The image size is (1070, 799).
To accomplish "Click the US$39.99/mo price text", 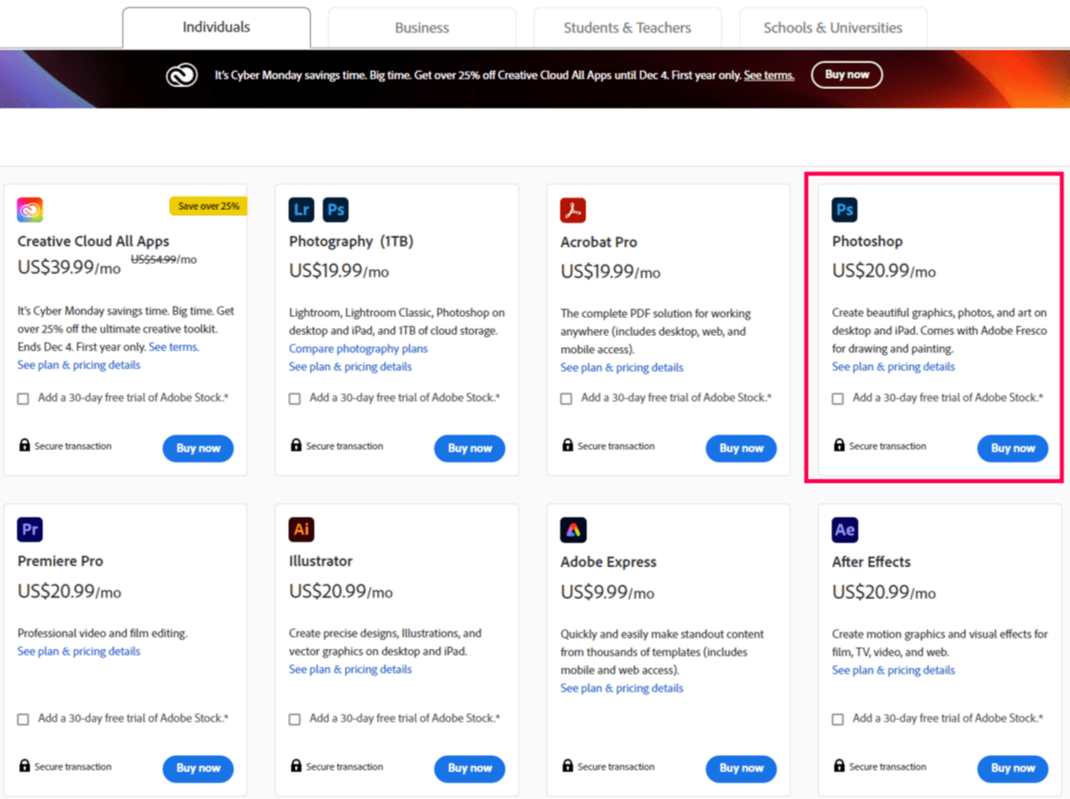I will tap(69, 267).
